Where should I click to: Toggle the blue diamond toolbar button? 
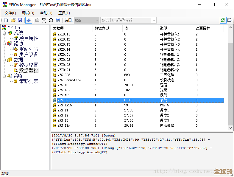29,20
